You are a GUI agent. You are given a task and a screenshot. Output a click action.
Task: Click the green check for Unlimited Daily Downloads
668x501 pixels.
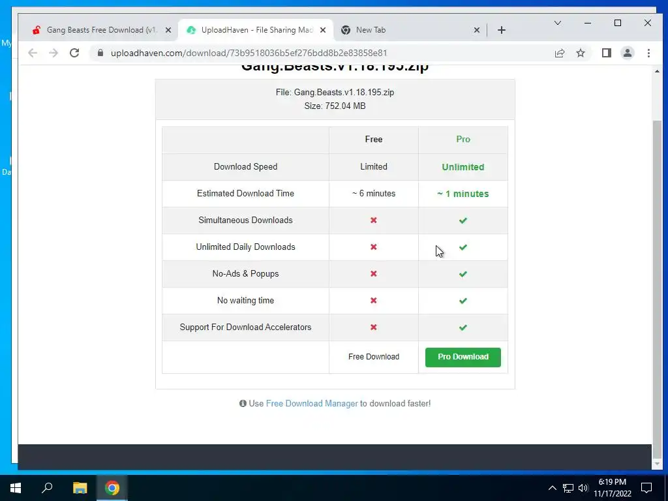click(x=463, y=247)
